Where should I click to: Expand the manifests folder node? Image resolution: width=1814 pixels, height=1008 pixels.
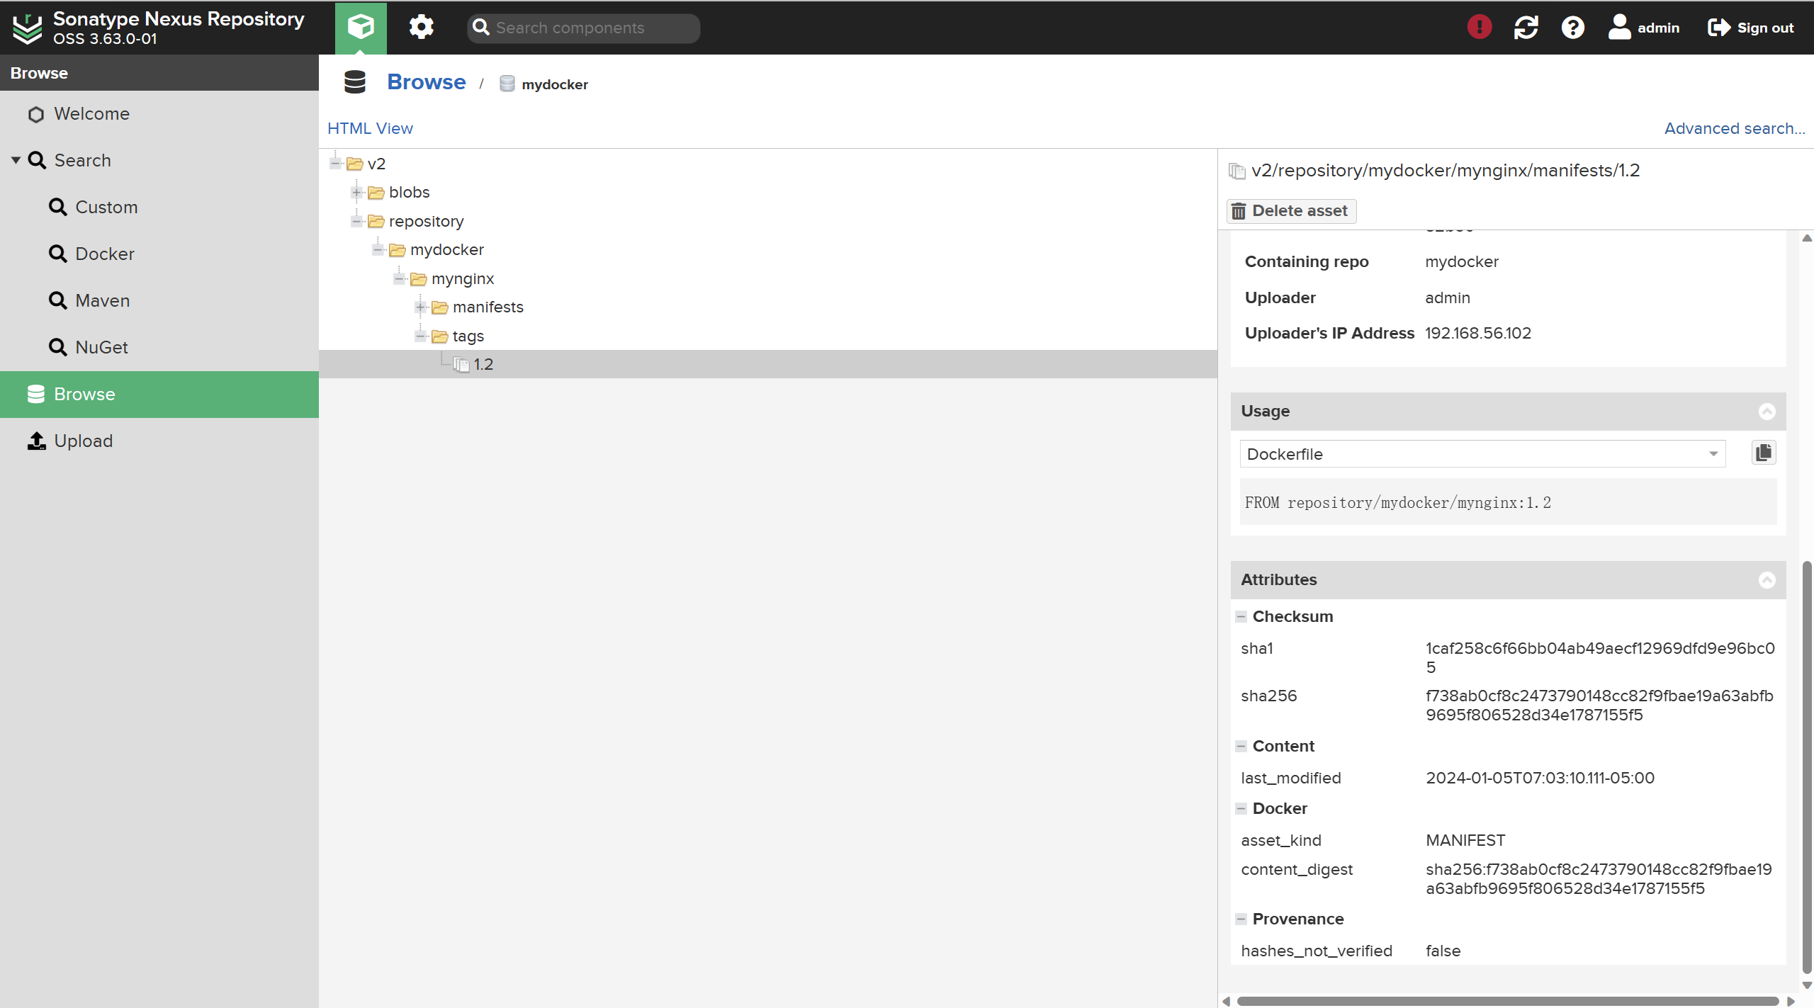click(421, 307)
